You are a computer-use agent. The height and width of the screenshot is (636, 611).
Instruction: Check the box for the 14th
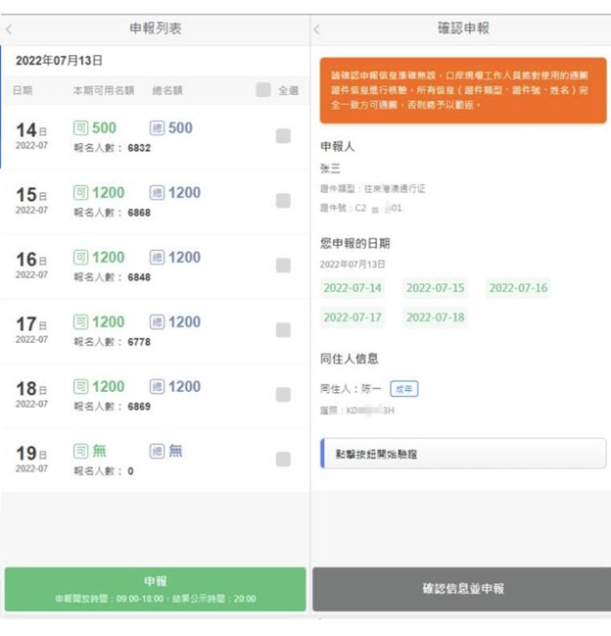click(283, 136)
